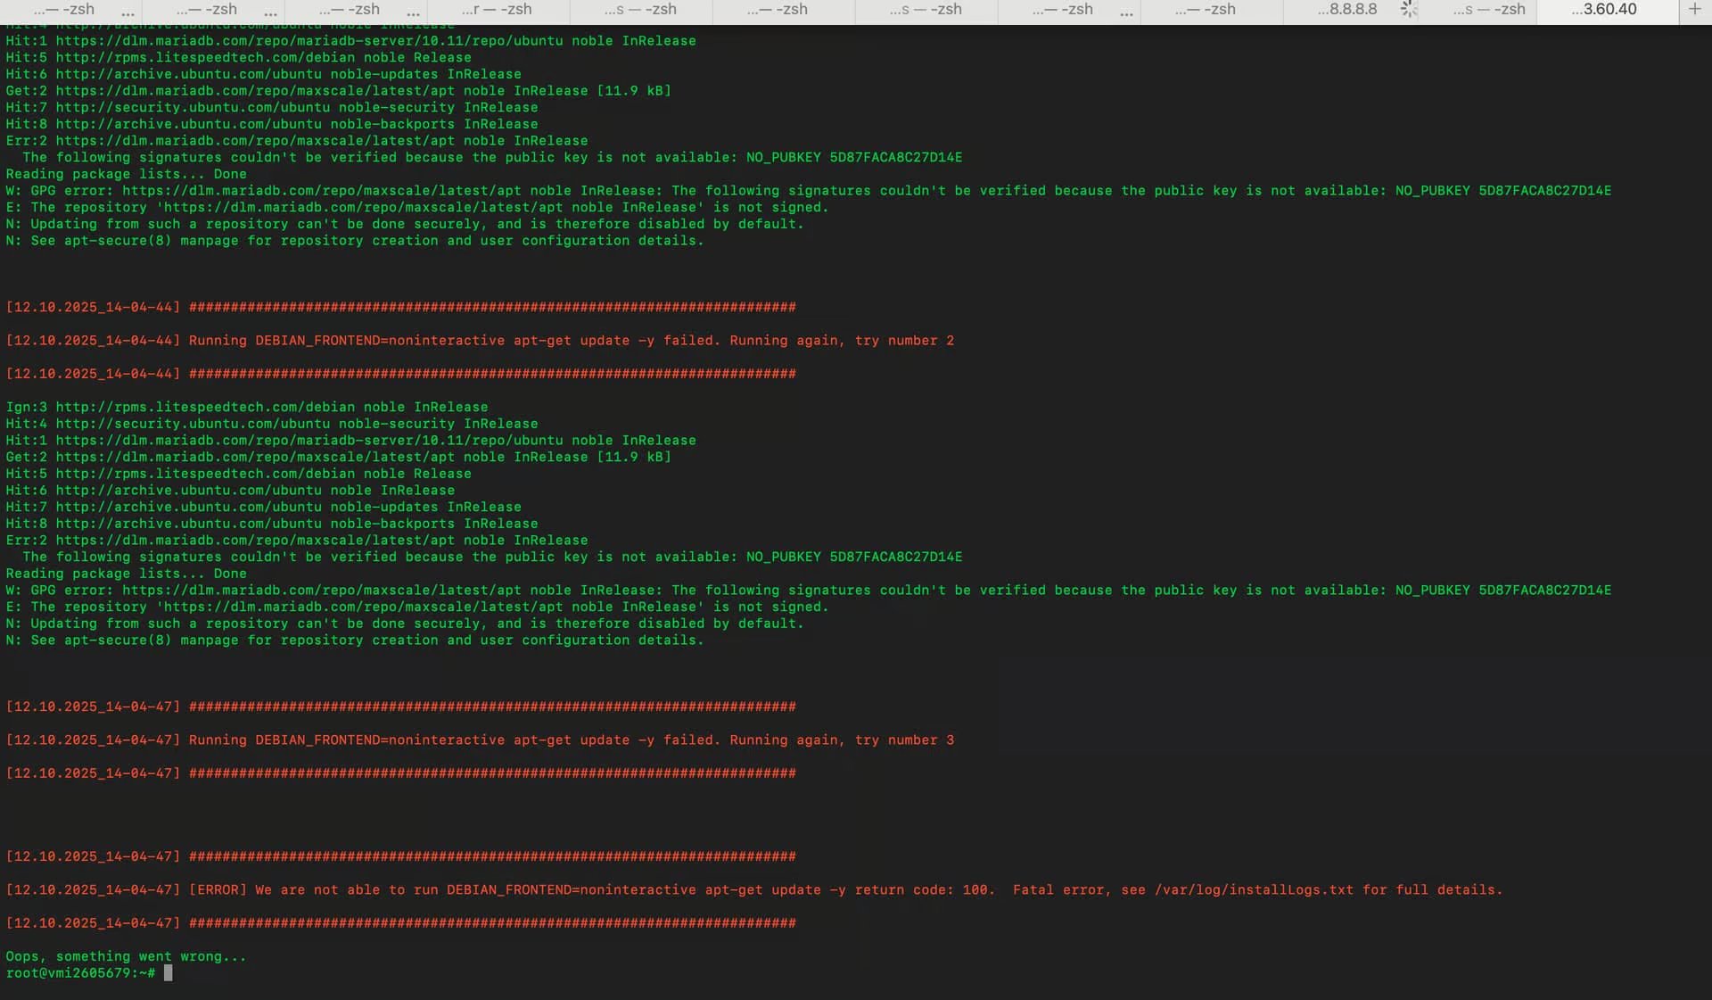Click the /var/log/installLogs.txt path in error line
This screenshot has width=1712, height=1000.
tap(1253, 889)
